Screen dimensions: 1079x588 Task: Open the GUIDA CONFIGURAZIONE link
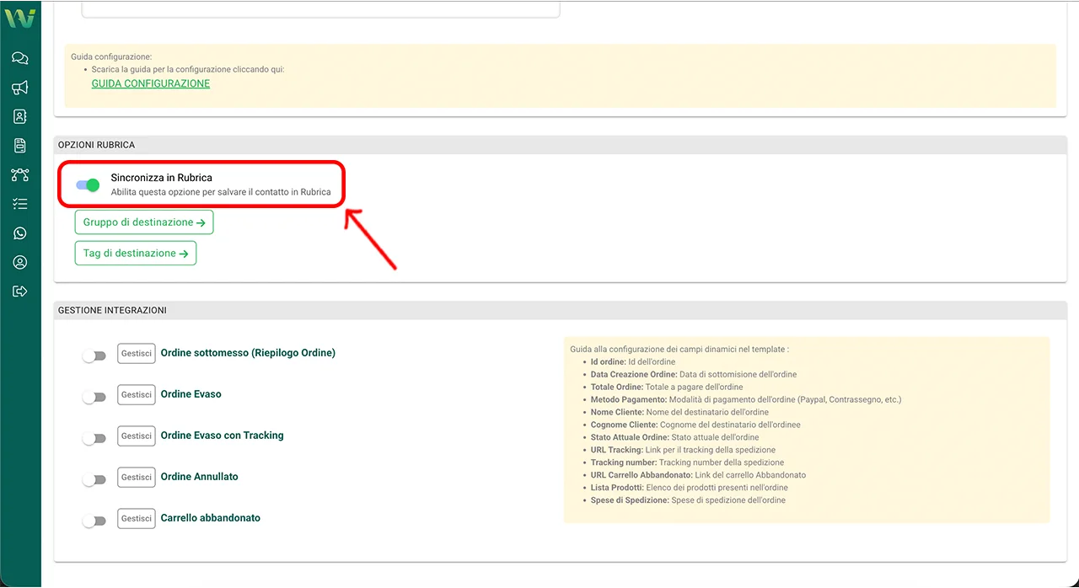coord(151,84)
